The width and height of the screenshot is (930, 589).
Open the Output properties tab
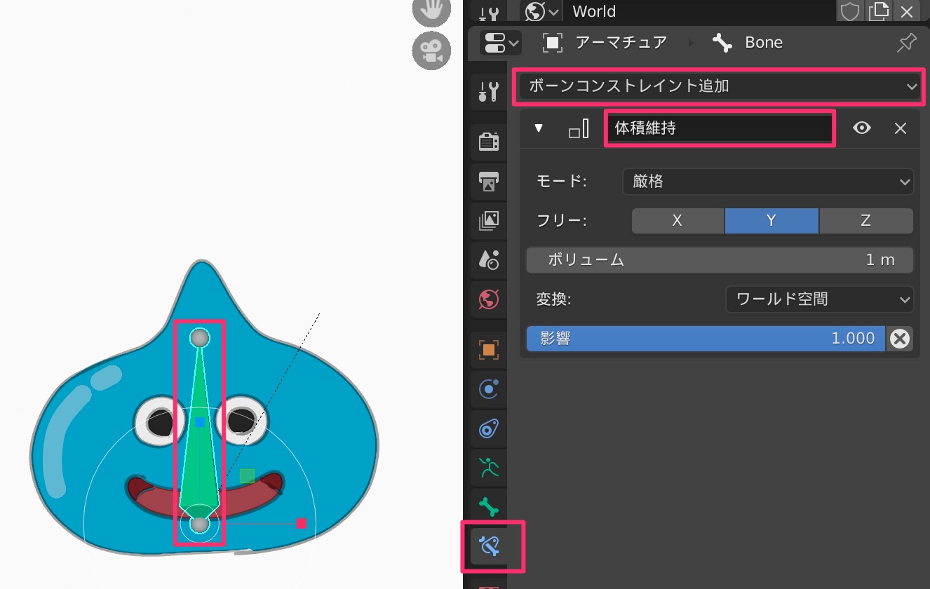point(489,181)
